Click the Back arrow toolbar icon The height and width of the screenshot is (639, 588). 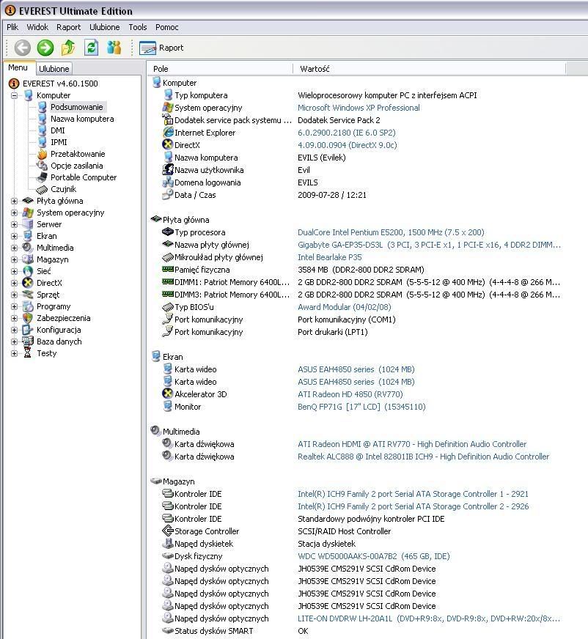pos(23,48)
